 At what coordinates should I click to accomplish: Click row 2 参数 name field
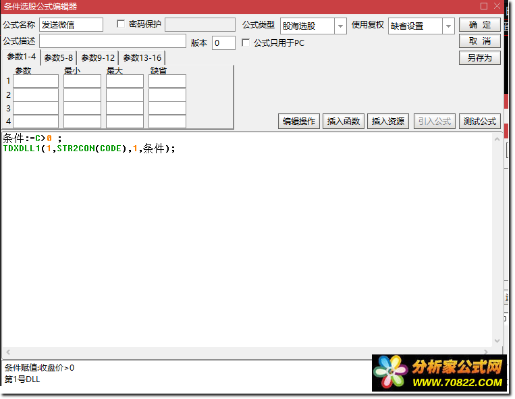tap(36, 95)
